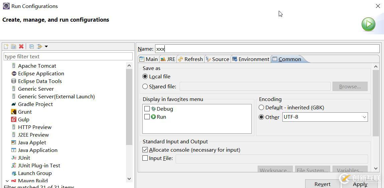The height and width of the screenshot is (188, 384).
Task: Open the UTF-8 encoding combo box
Action: [325, 117]
